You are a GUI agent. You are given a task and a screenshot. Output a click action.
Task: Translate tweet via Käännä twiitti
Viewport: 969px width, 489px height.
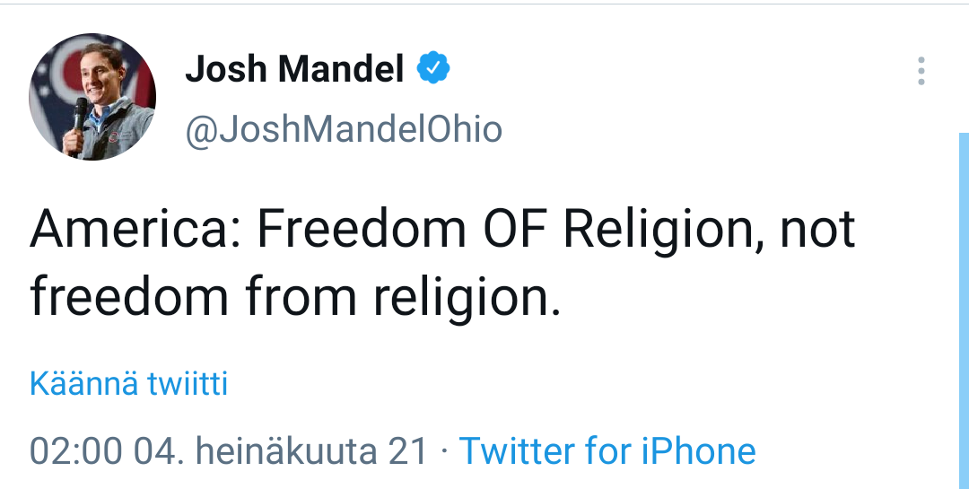pyautogui.click(x=128, y=384)
